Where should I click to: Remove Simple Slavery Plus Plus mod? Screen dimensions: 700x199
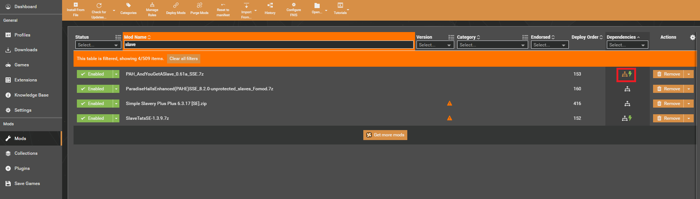tap(668, 104)
